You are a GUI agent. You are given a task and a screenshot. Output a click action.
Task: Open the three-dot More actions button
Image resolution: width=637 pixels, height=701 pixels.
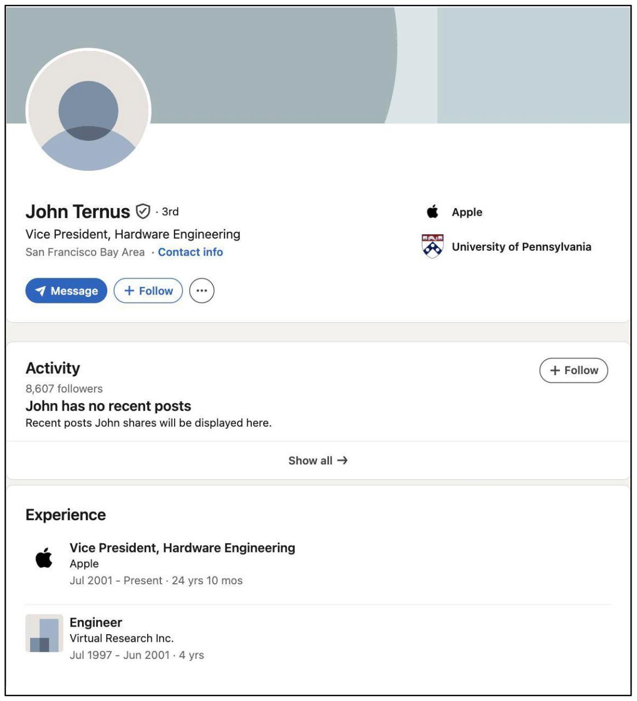[x=202, y=291]
